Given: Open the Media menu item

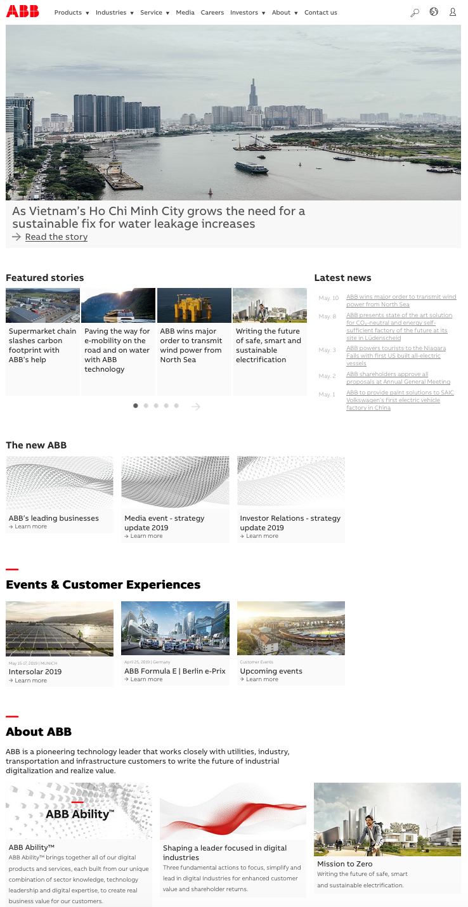Looking at the screenshot, I should (185, 12).
